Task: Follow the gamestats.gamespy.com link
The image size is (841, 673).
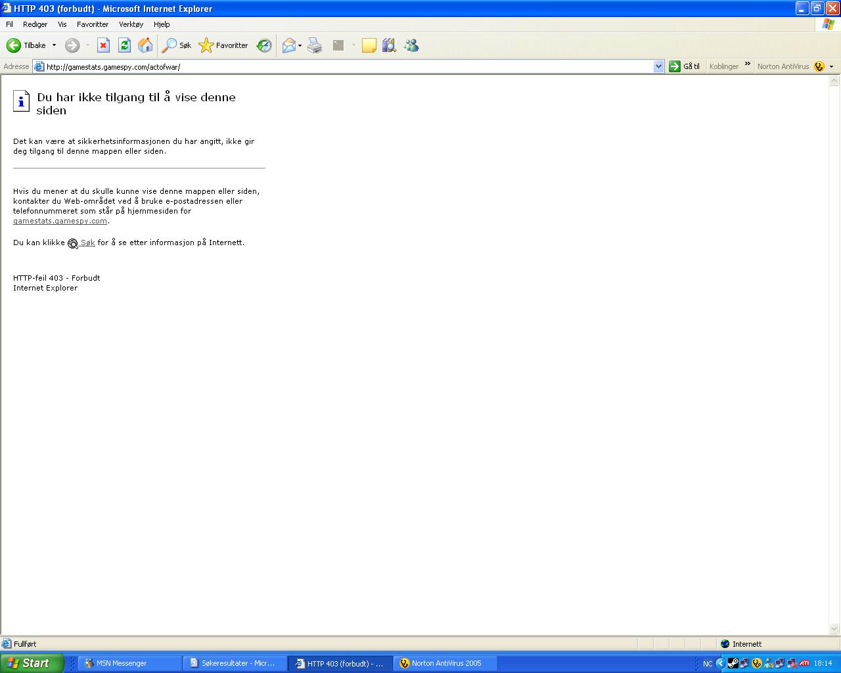Action: (x=60, y=221)
